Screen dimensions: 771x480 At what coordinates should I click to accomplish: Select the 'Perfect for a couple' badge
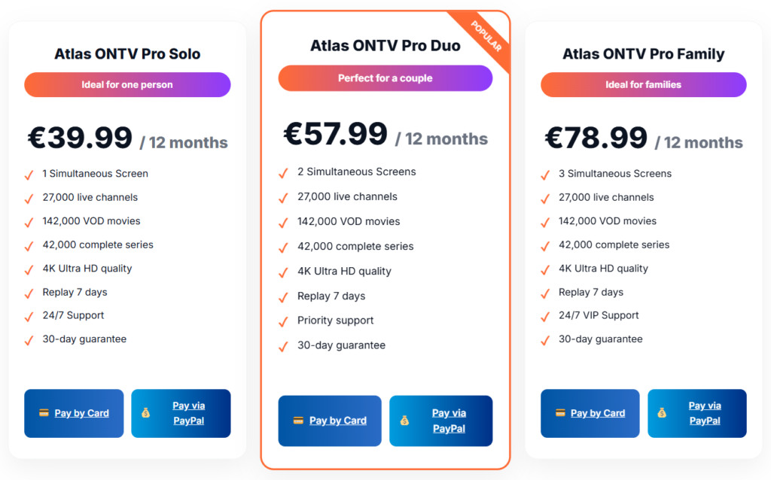[385, 78]
